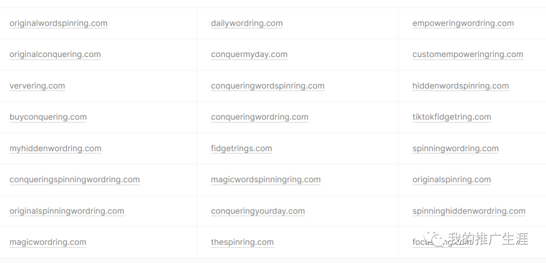Open originalspinningwordring.com link
Screen dimensions: 546x263
[67, 211]
